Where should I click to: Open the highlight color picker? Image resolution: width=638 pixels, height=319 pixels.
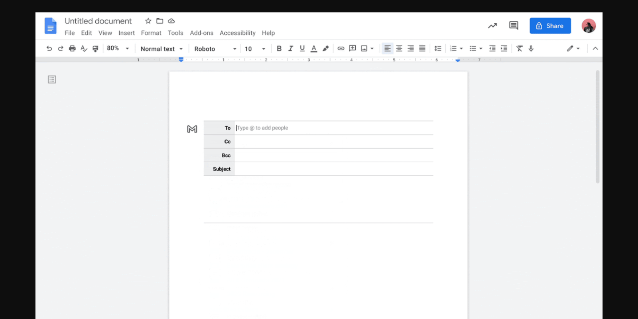[326, 49]
